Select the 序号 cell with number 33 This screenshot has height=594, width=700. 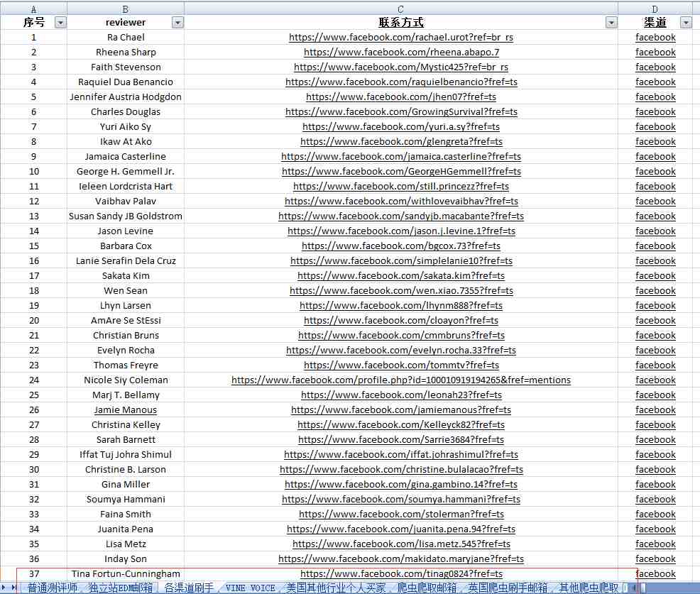[34, 514]
